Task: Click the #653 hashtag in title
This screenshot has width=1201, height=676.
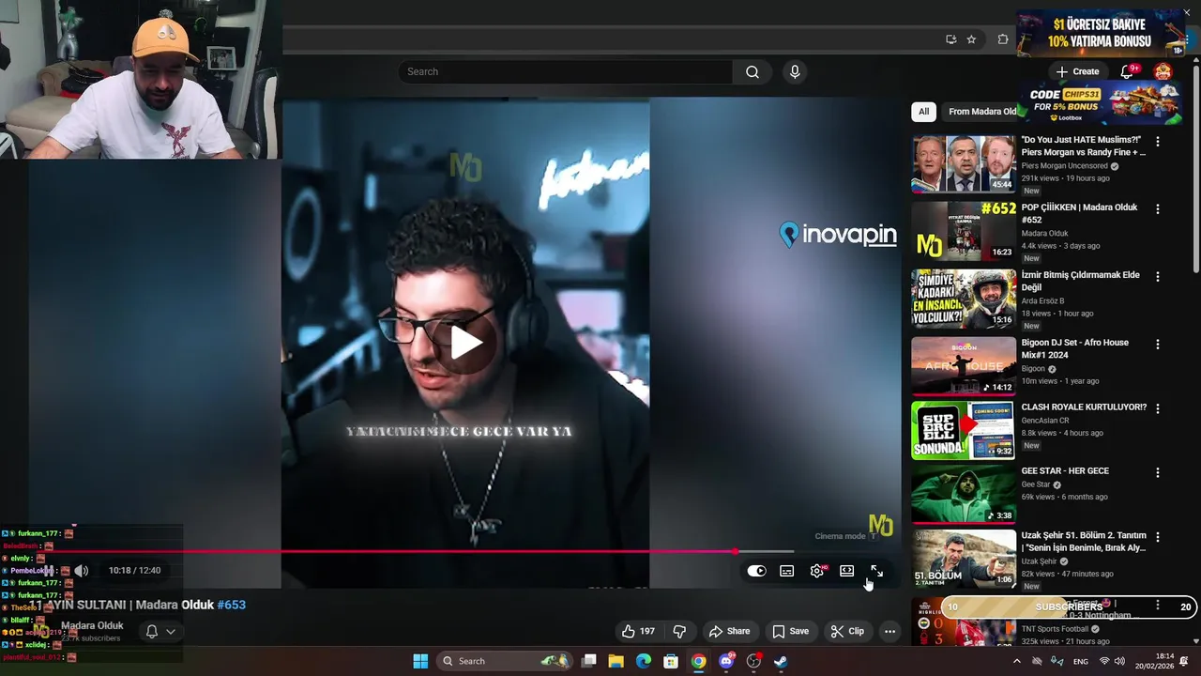Action: [232, 605]
